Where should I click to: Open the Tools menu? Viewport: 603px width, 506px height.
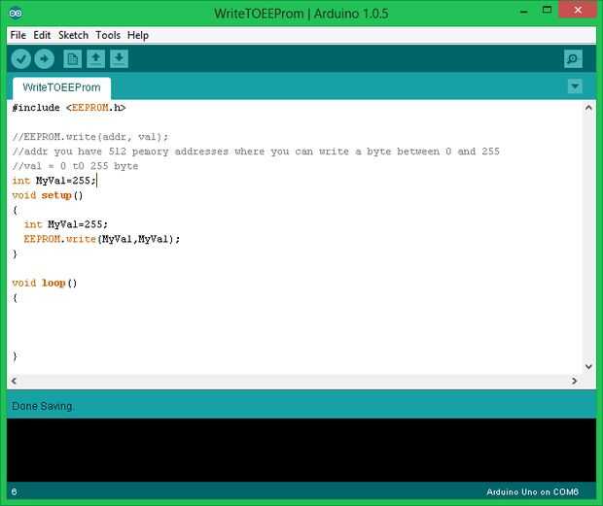tap(108, 35)
